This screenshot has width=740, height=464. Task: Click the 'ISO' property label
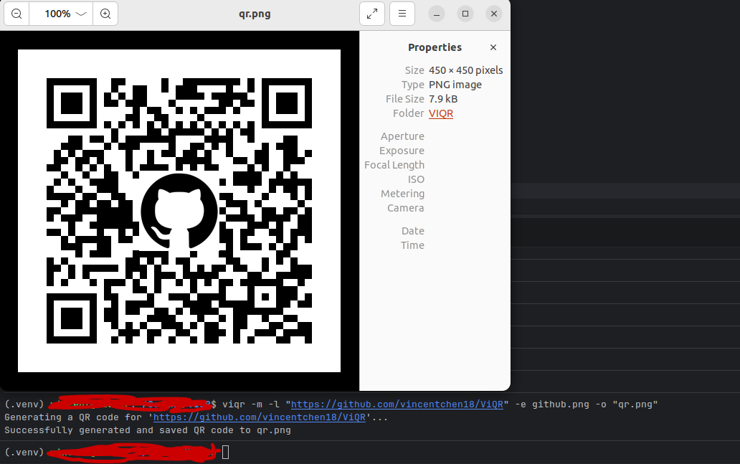pyautogui.click(x=416, y=179)
